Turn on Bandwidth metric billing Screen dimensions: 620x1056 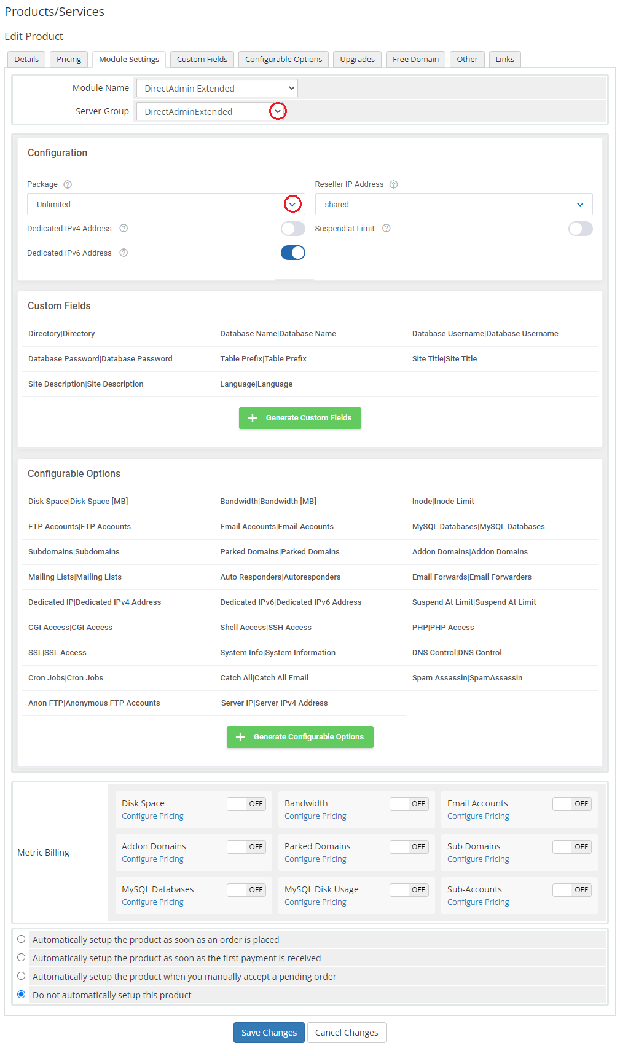coord(409,804)
